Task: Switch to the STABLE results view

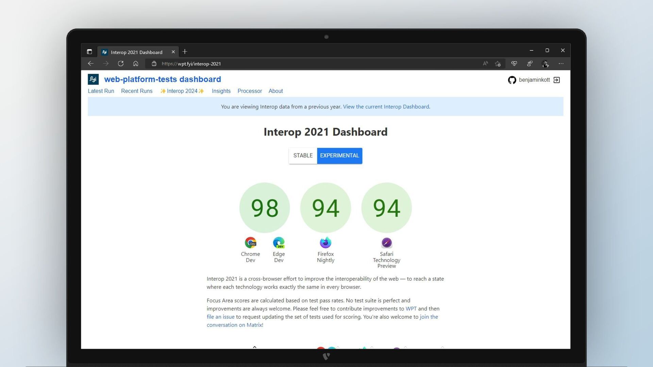Action: (x=303, y=156)
